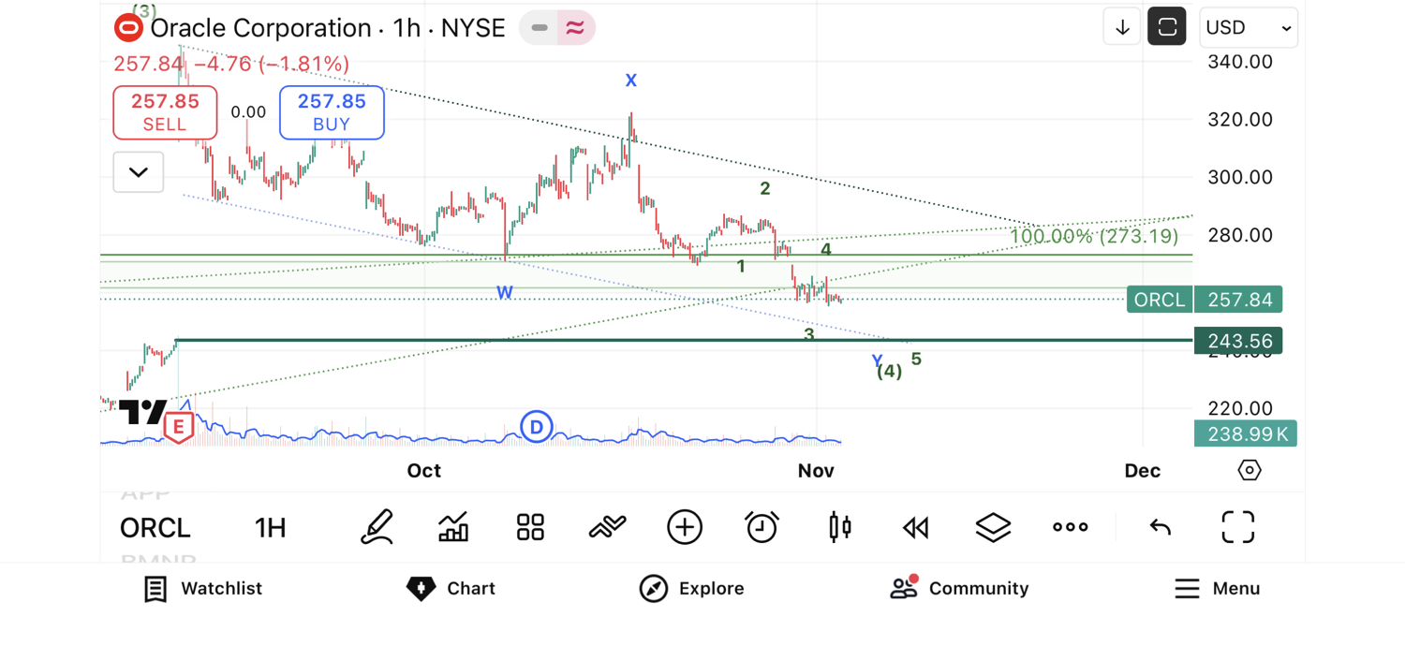Screen dimensions: 1405x646
Task: Switch to the Explore tab
Action: [x=692, y=589]
